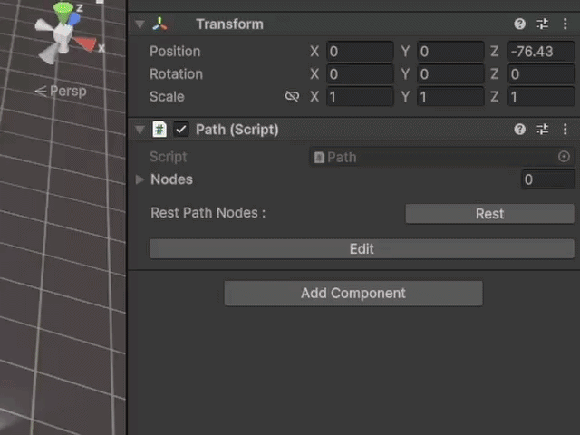Click the Path (Script) header title

[237, 130]
